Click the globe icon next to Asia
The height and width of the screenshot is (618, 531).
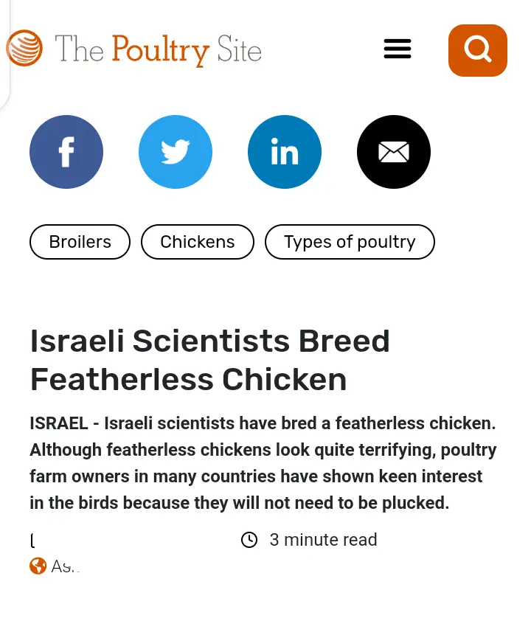coord(38,566)
